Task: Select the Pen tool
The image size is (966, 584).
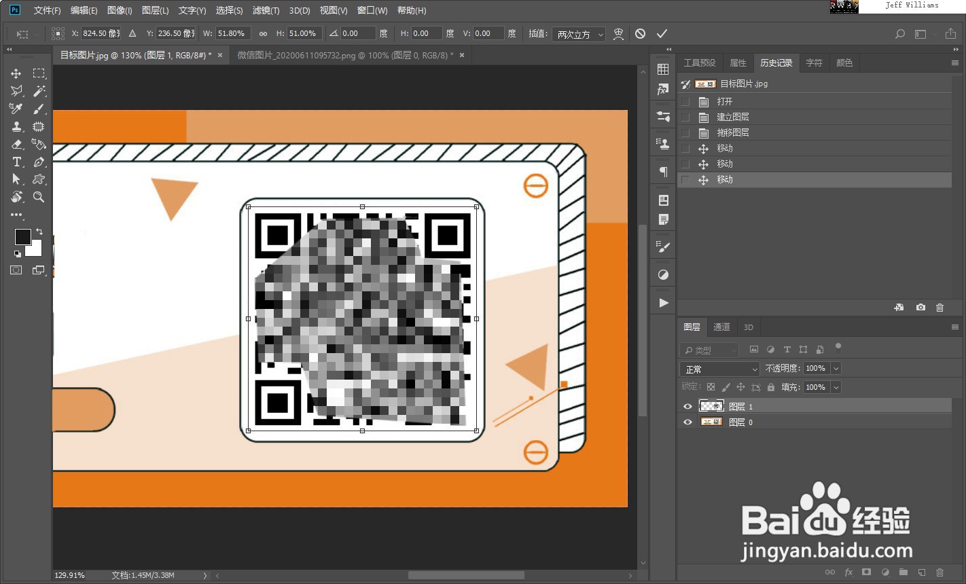Action: pyautogui.click(x=39, y=162)
